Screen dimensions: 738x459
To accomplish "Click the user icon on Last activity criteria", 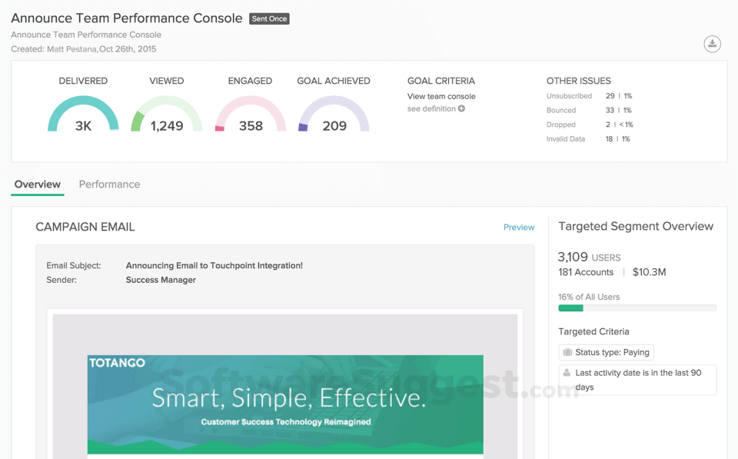I will pyautogui.click(x=567, y=373).
